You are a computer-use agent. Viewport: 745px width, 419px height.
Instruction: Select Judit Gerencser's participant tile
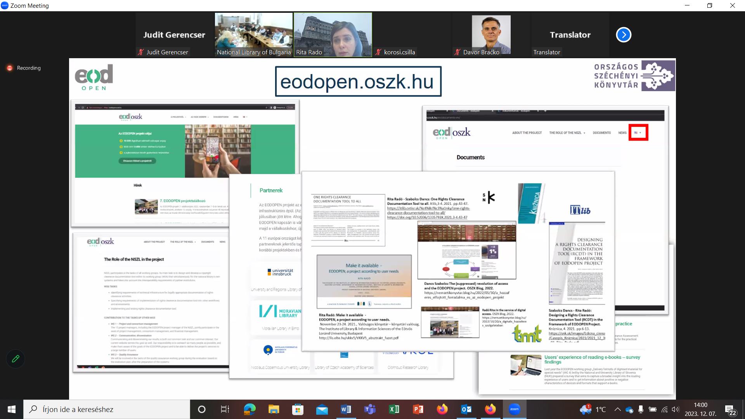(x=174, y=35)
